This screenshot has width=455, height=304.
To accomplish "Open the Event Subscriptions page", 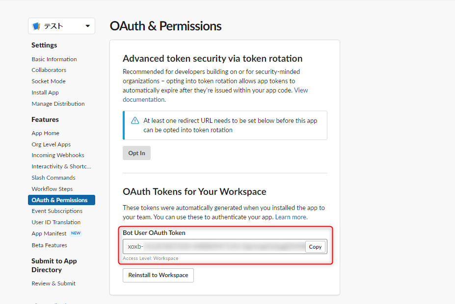I will (57, 210).
